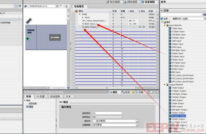Click the catalog search input field
This screenshot has width=206, height=134.
click(x=181, y=15)
